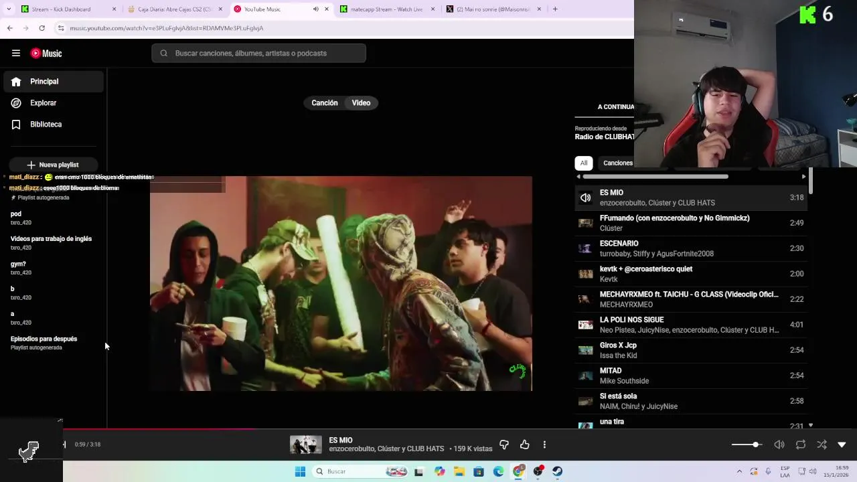The width and height of the screenshot is (857, 482).
Task: Open album thumbnail in player bar
Action: tap(306, 445)
